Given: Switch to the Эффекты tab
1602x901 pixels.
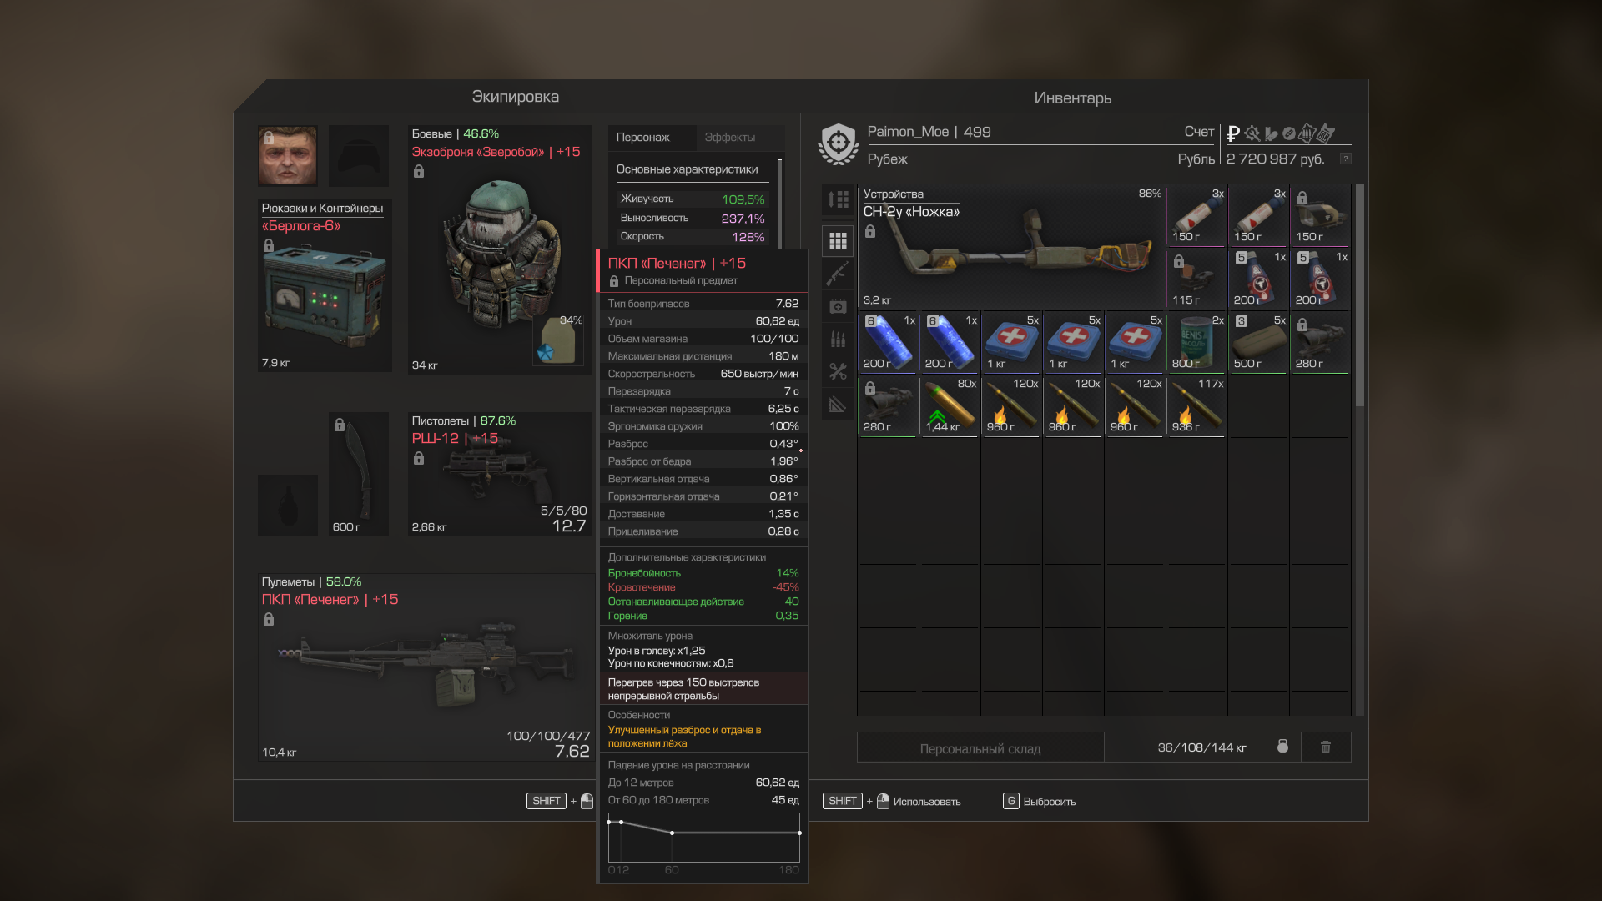Looking at the screenshot, I should coord(729,138).
